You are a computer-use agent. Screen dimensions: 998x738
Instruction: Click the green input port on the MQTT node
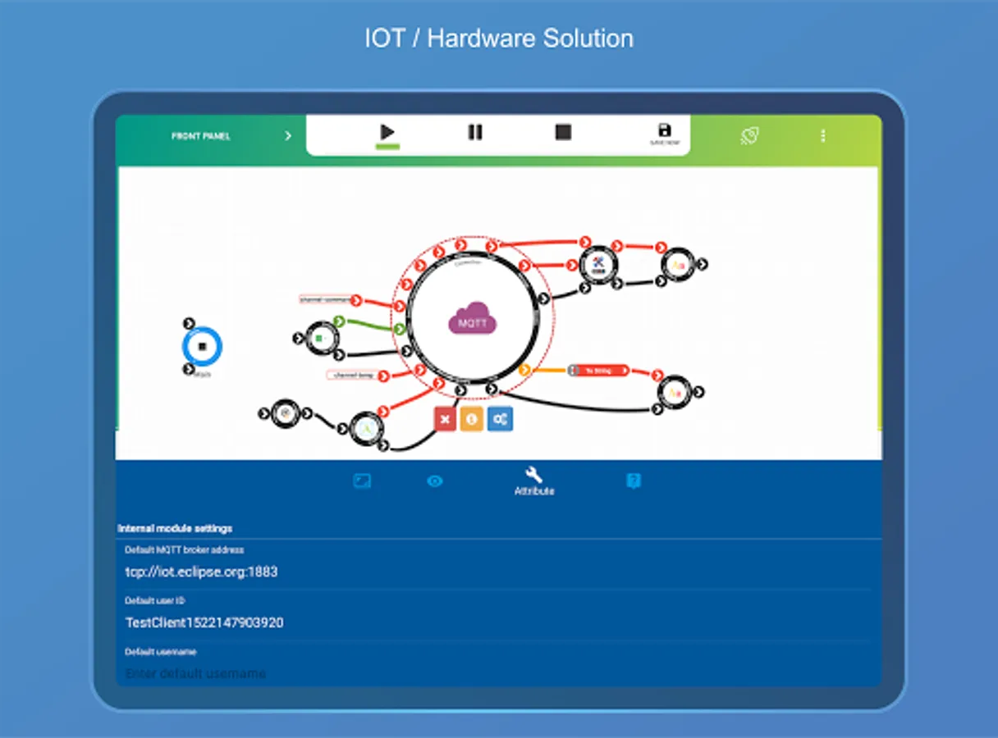pos(400,329)
